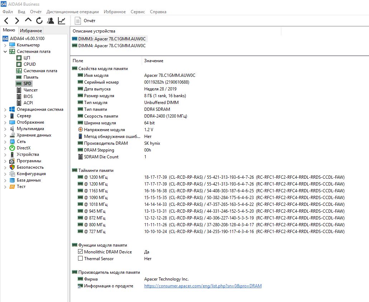Toggle the Monolithic DRAM Device checkbox
Viewport: 369px width, 302px height.
click(80, 252)
